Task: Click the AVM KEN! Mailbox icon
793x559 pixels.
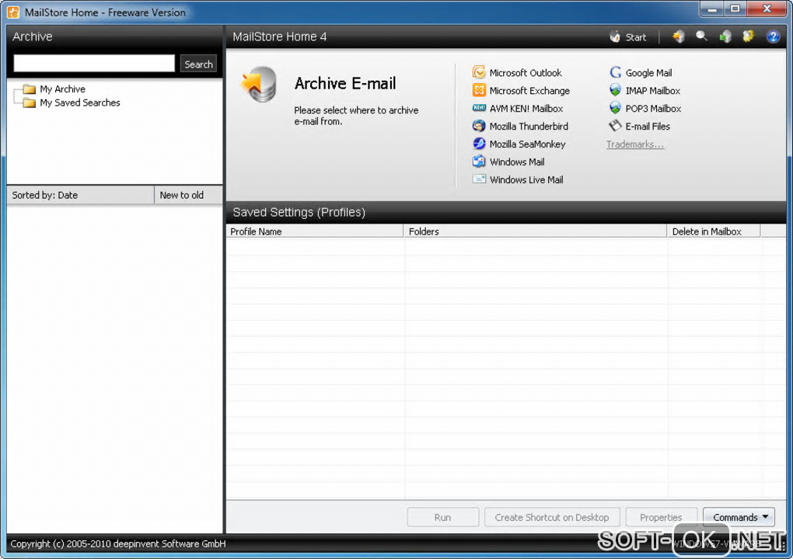Action: click(478, 108)
